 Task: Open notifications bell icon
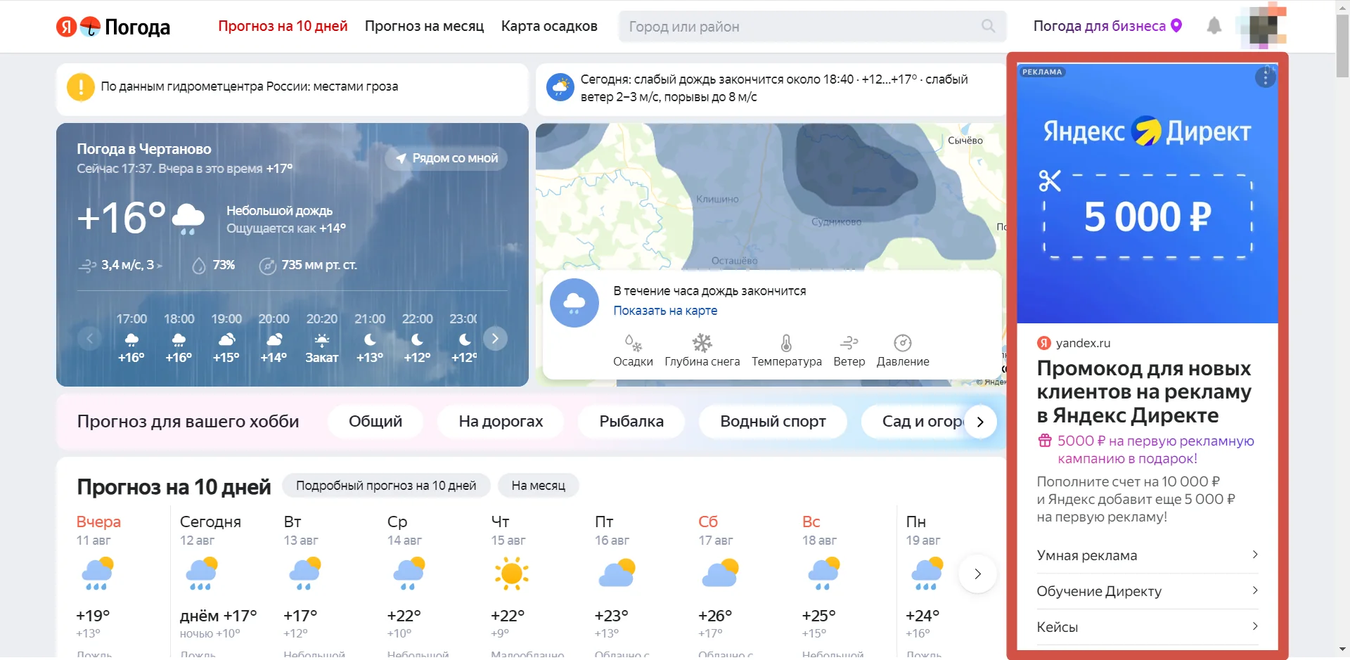click(1214, 26)
